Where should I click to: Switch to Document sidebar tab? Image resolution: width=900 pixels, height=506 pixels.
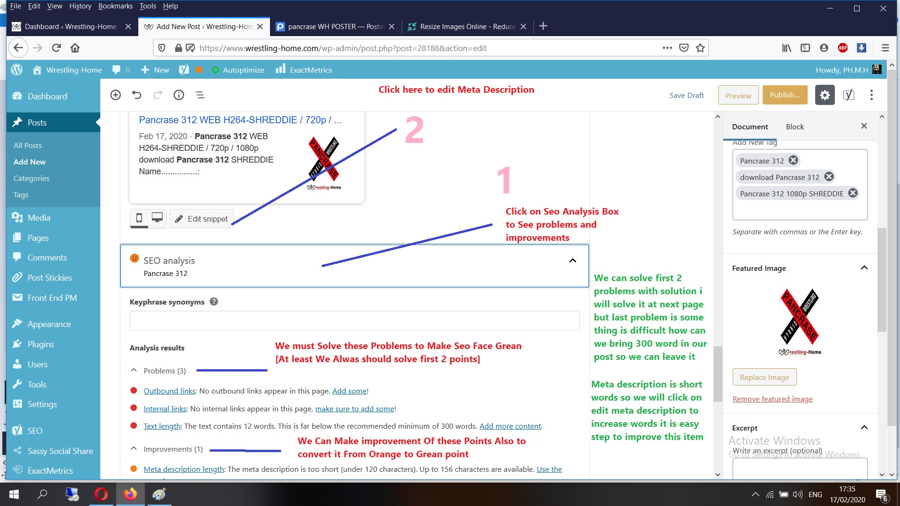pos(750,126)
